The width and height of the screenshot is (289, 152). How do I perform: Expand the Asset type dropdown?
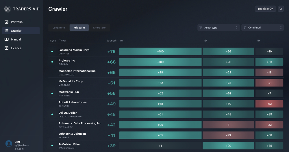coord(218,28)
